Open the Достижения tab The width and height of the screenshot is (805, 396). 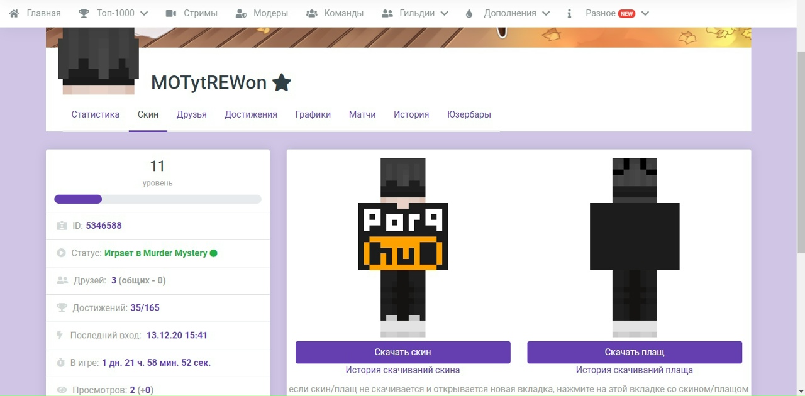[x=251, y=114]
